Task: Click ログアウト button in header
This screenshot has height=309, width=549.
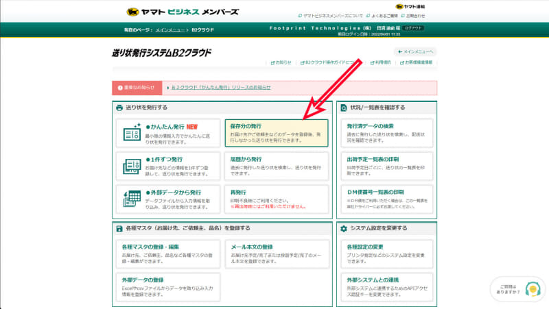Action: pyautogui.click(x=413, y=28)
